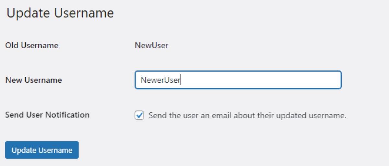Click the word 'Update' in the page heading
Image resolution: width=389 pixels, height=166 pixels.
coord(28,13)
